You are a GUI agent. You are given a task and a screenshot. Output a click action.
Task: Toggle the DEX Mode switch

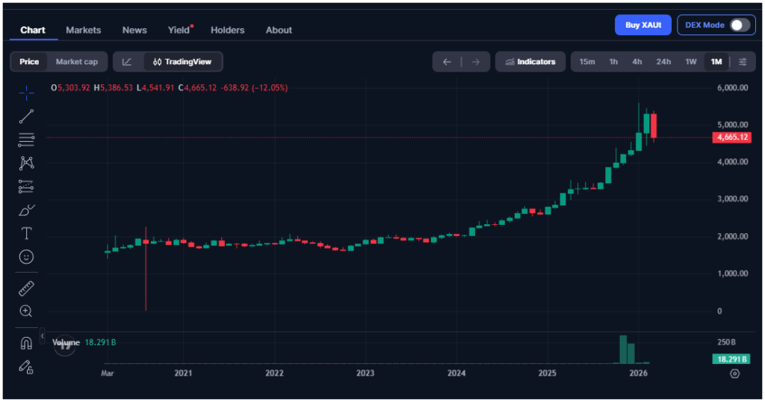(739, 25)
